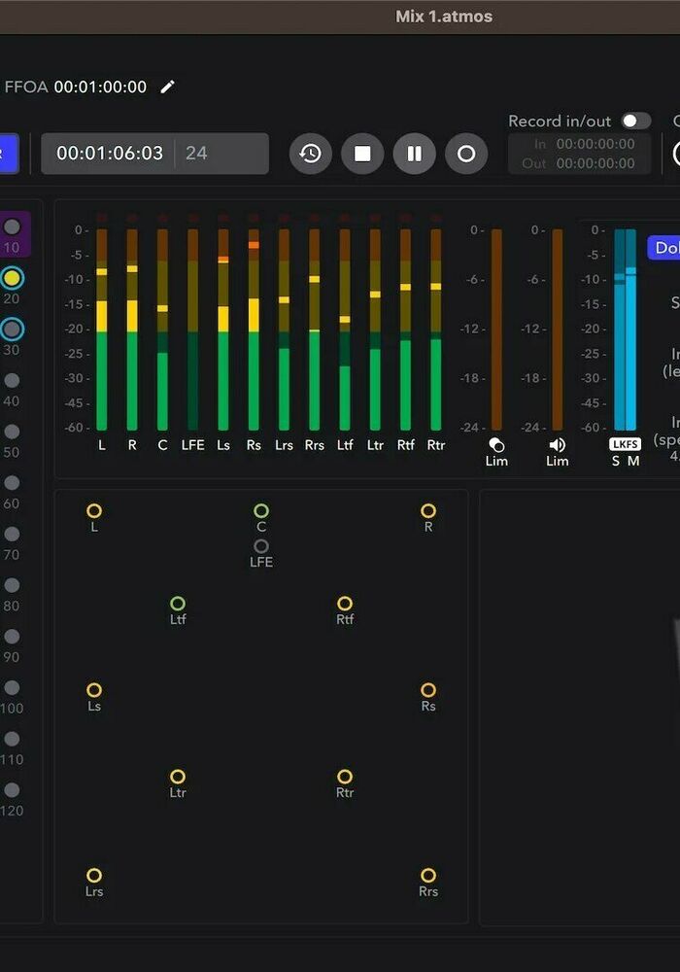Image resolution: width=680 pixels, height=972 pixels.
Task: Click the return-to-start clock arrow button
Action: tap(311, 154)
